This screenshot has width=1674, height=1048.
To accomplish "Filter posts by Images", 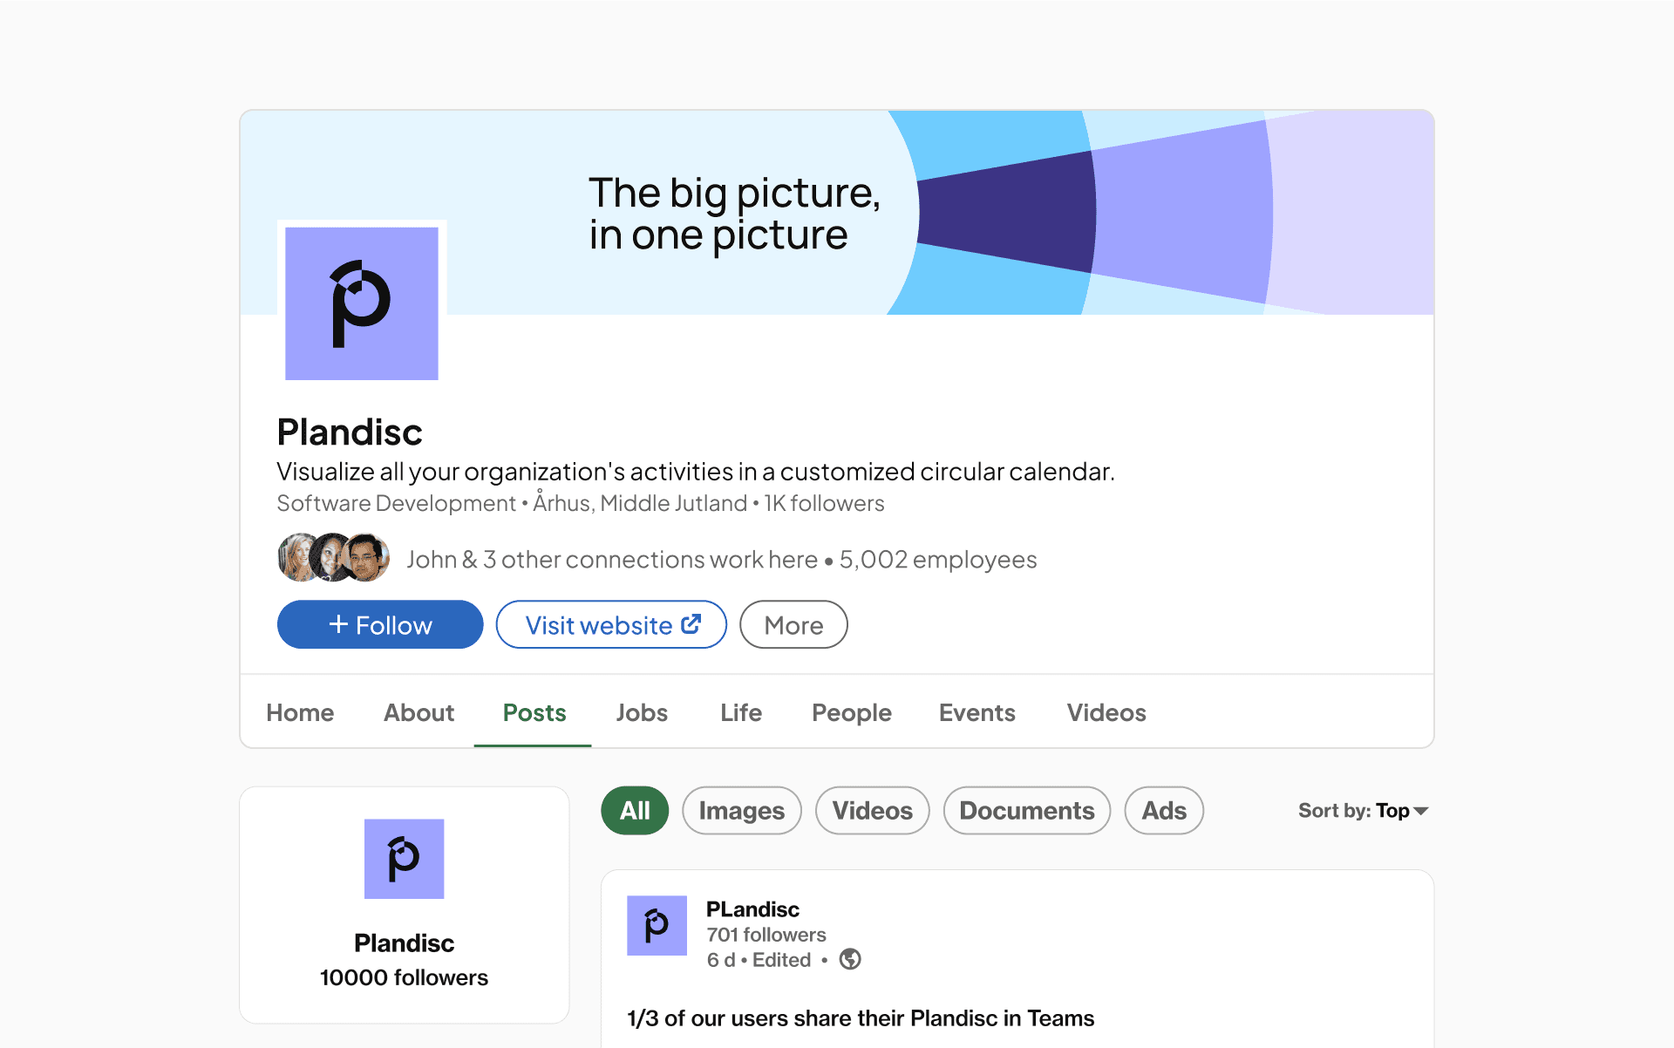I will (x=741, y=811).
